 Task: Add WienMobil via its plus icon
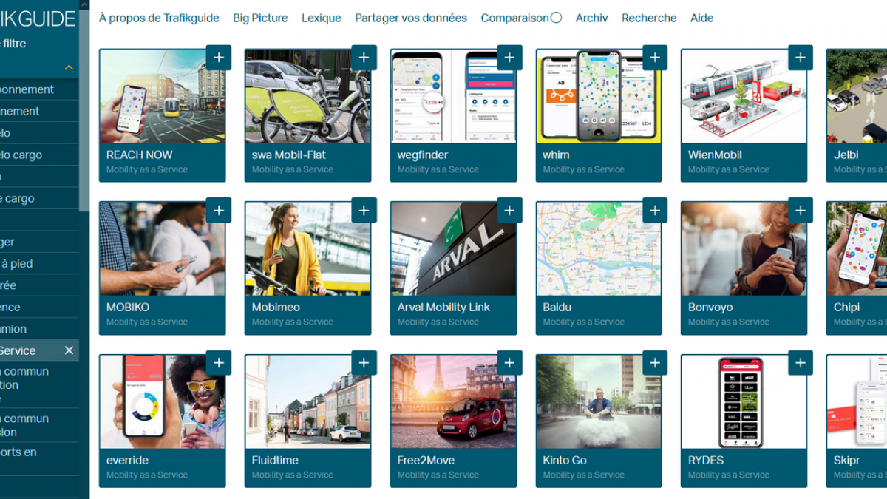coord(801,58)
